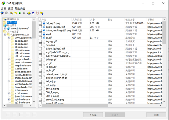Click the Internet Explorer icon beside 链接显示
Image resolution: width=169 pixels, height=120 pixels.
tap(5, 26)
